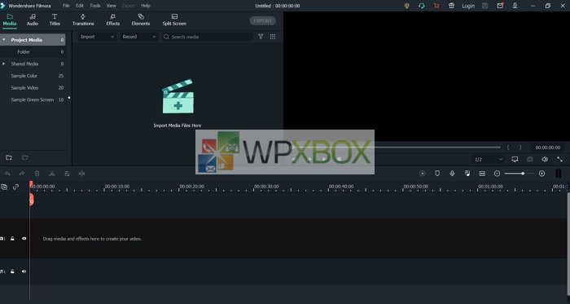Take a snapshot with camera icon

click(x=530, y=159)
